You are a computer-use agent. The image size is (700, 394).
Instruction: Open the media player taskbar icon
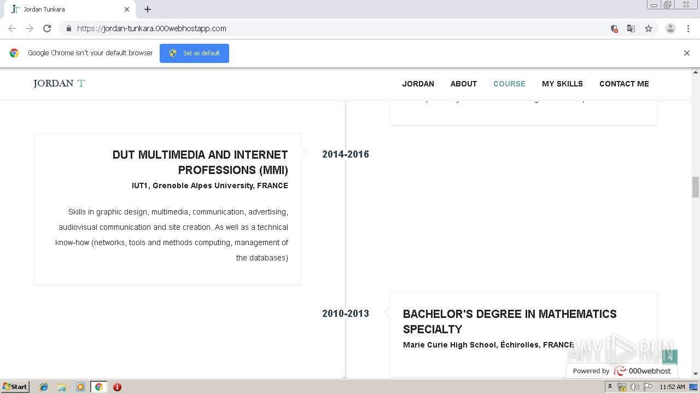(80, 387)
